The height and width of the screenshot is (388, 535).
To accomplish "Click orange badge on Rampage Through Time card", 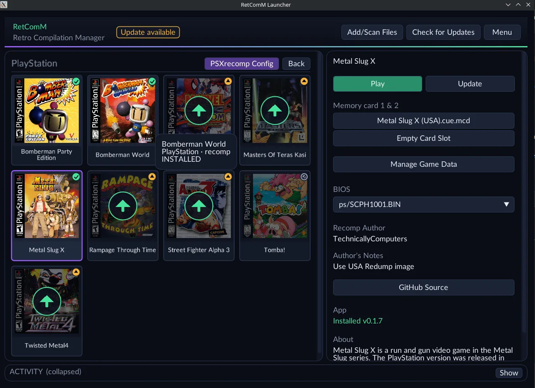I will [x=152, y=177].
